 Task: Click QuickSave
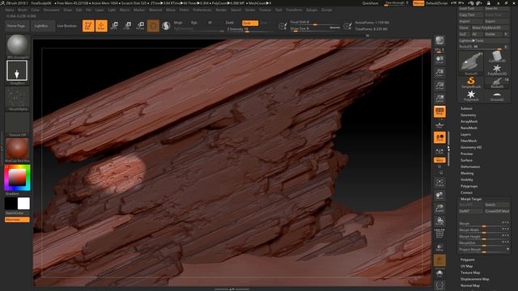pos(370,3)
